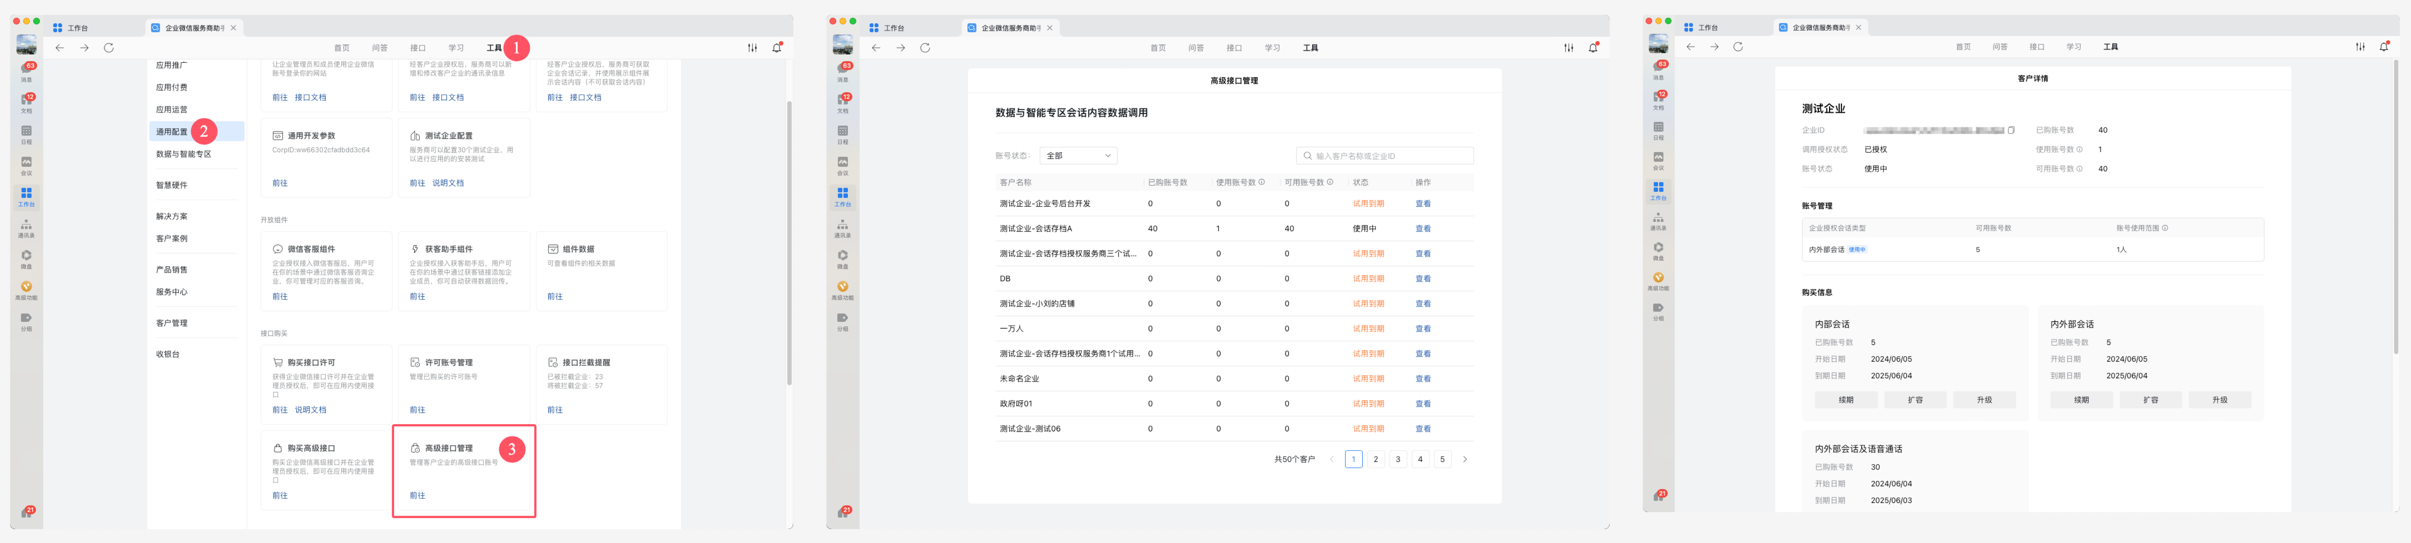The width and height of the screenshot is (2411, 543).
Task: Open the 账号状态 dropdown showing 全部
Action: click(1078, 155)
